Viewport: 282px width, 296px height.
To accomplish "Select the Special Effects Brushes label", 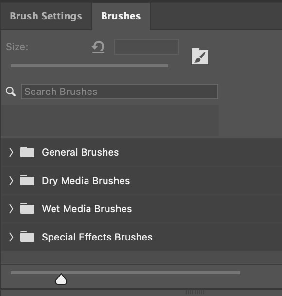I will 97,237.
